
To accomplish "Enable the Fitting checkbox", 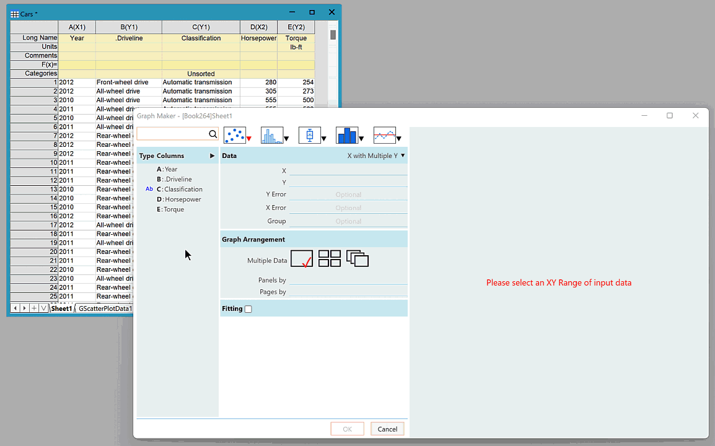I will click(248, 309).
